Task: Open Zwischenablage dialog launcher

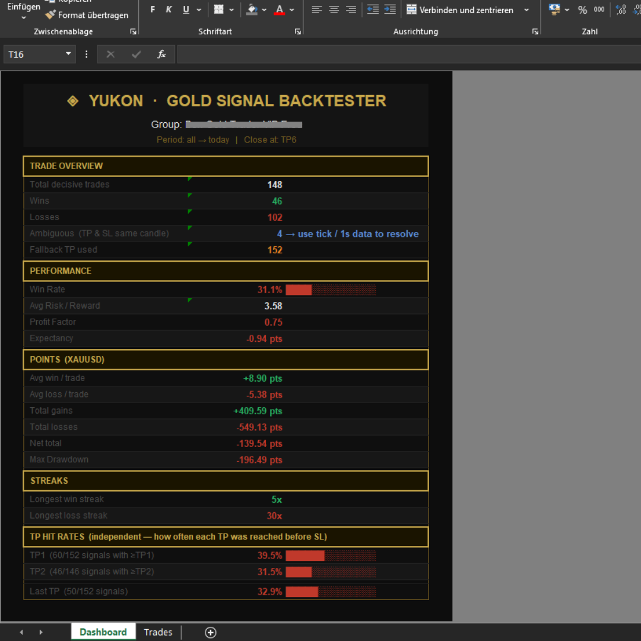Action: point(134,31)
